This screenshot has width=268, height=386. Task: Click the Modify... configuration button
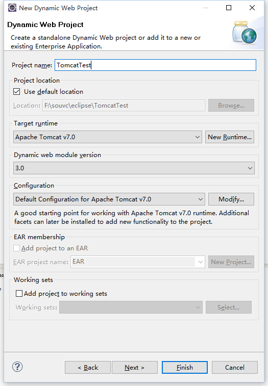(231, 199)
